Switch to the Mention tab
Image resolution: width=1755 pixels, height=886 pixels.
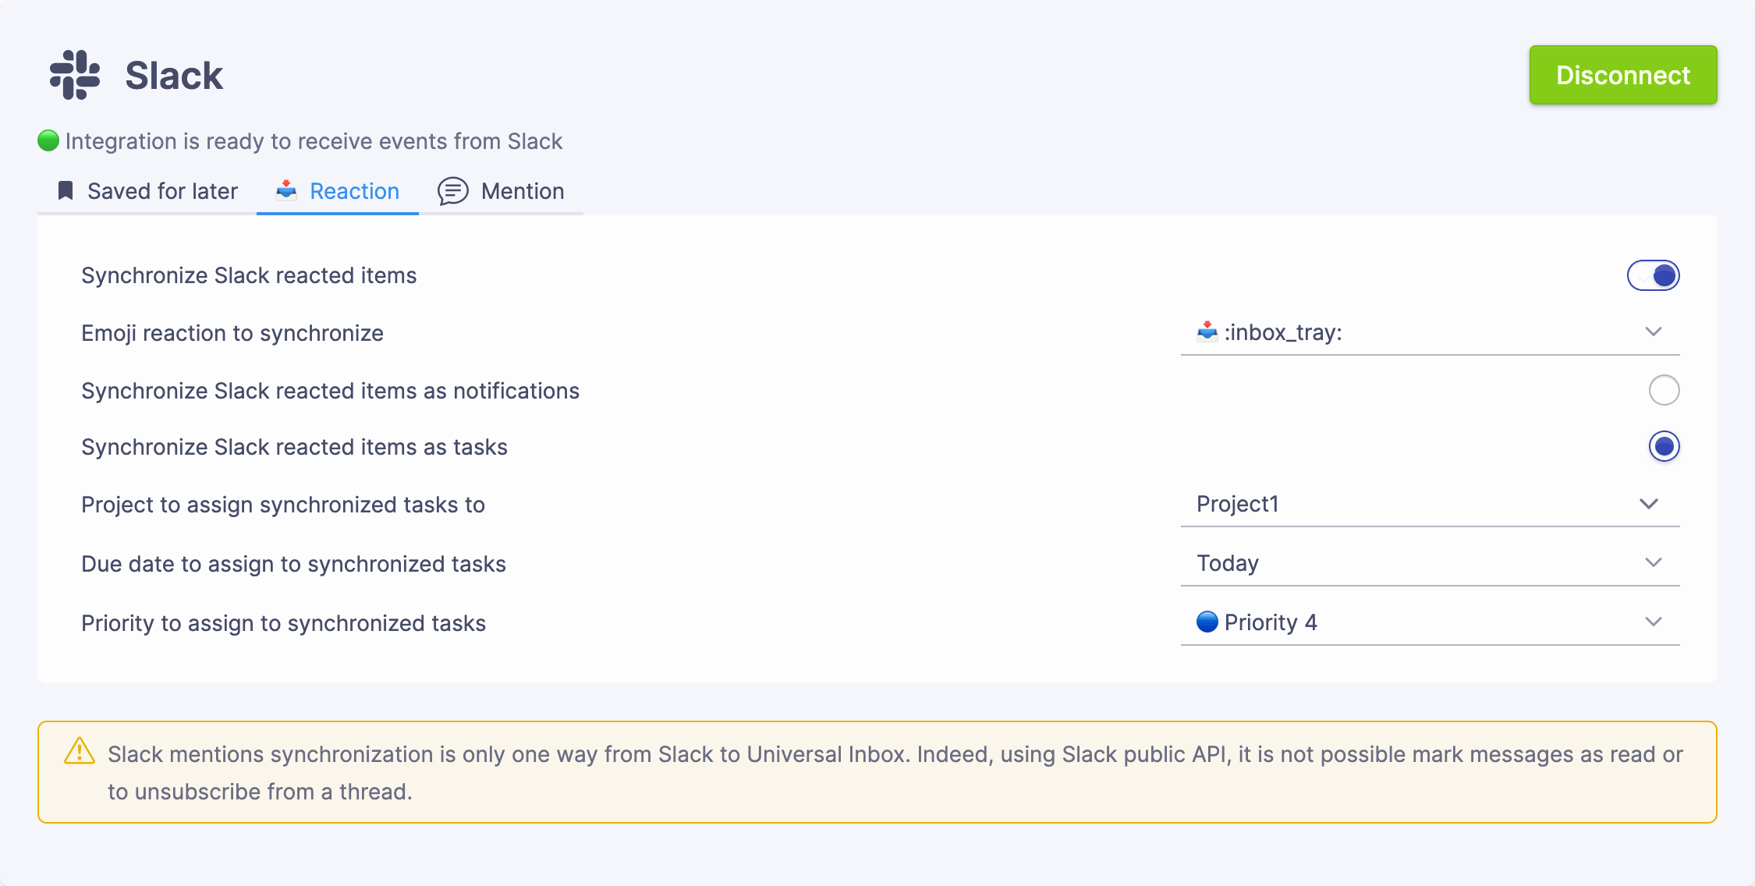point(523,191)
